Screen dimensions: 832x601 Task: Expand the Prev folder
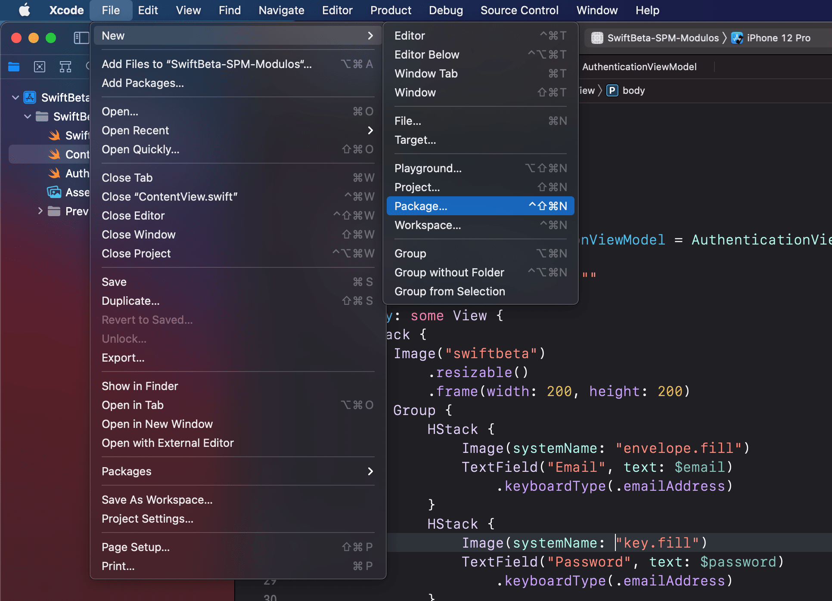pos(40,211)
